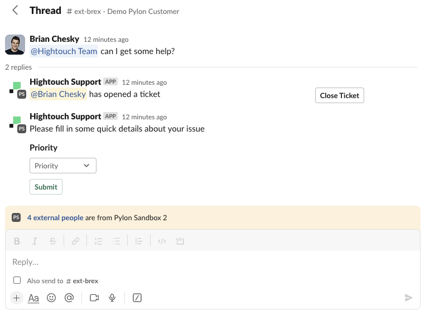Record an audio clip with microphone
Image resolution: width=425 pixels, height=315 pixels.
[112, 298]
